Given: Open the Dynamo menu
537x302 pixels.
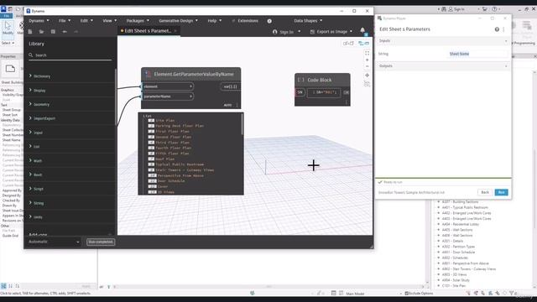Looking at the screenshot, I should [39, 21].
